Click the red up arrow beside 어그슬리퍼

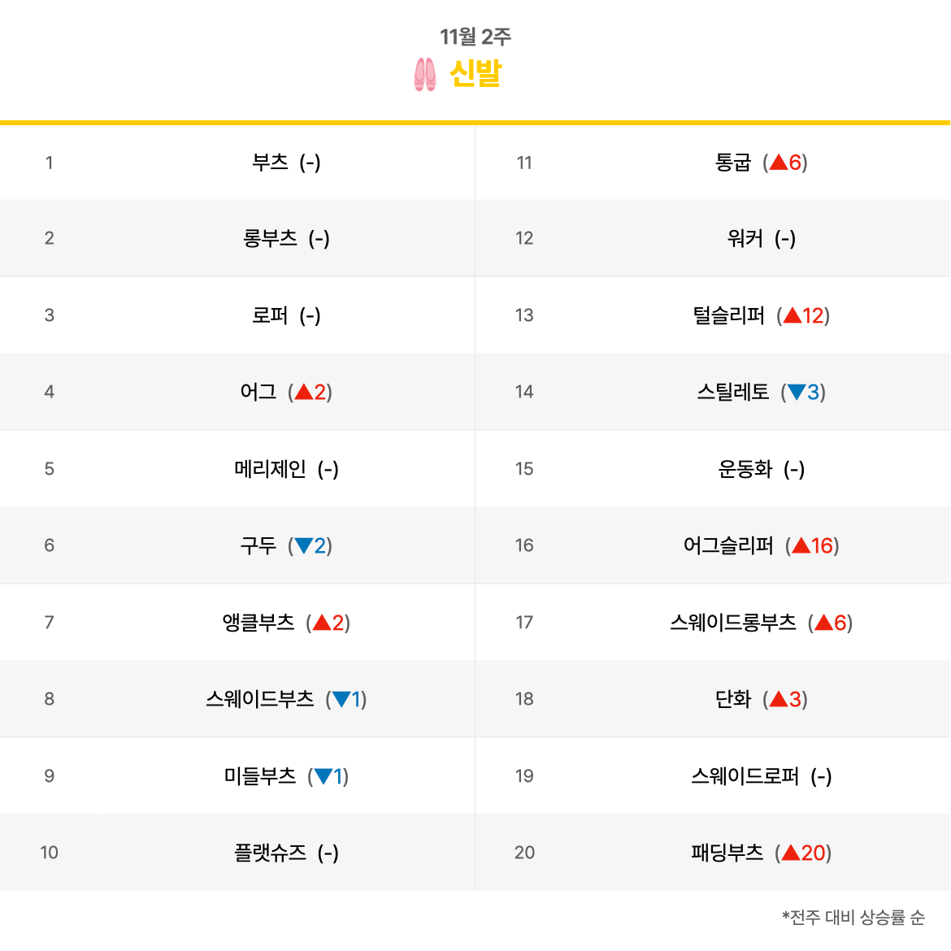(801, 546)
